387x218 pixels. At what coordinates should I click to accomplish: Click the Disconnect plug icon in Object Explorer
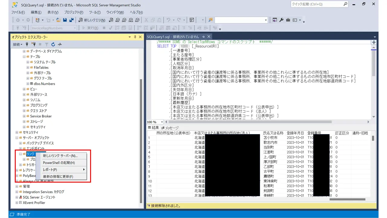[34, 44]
